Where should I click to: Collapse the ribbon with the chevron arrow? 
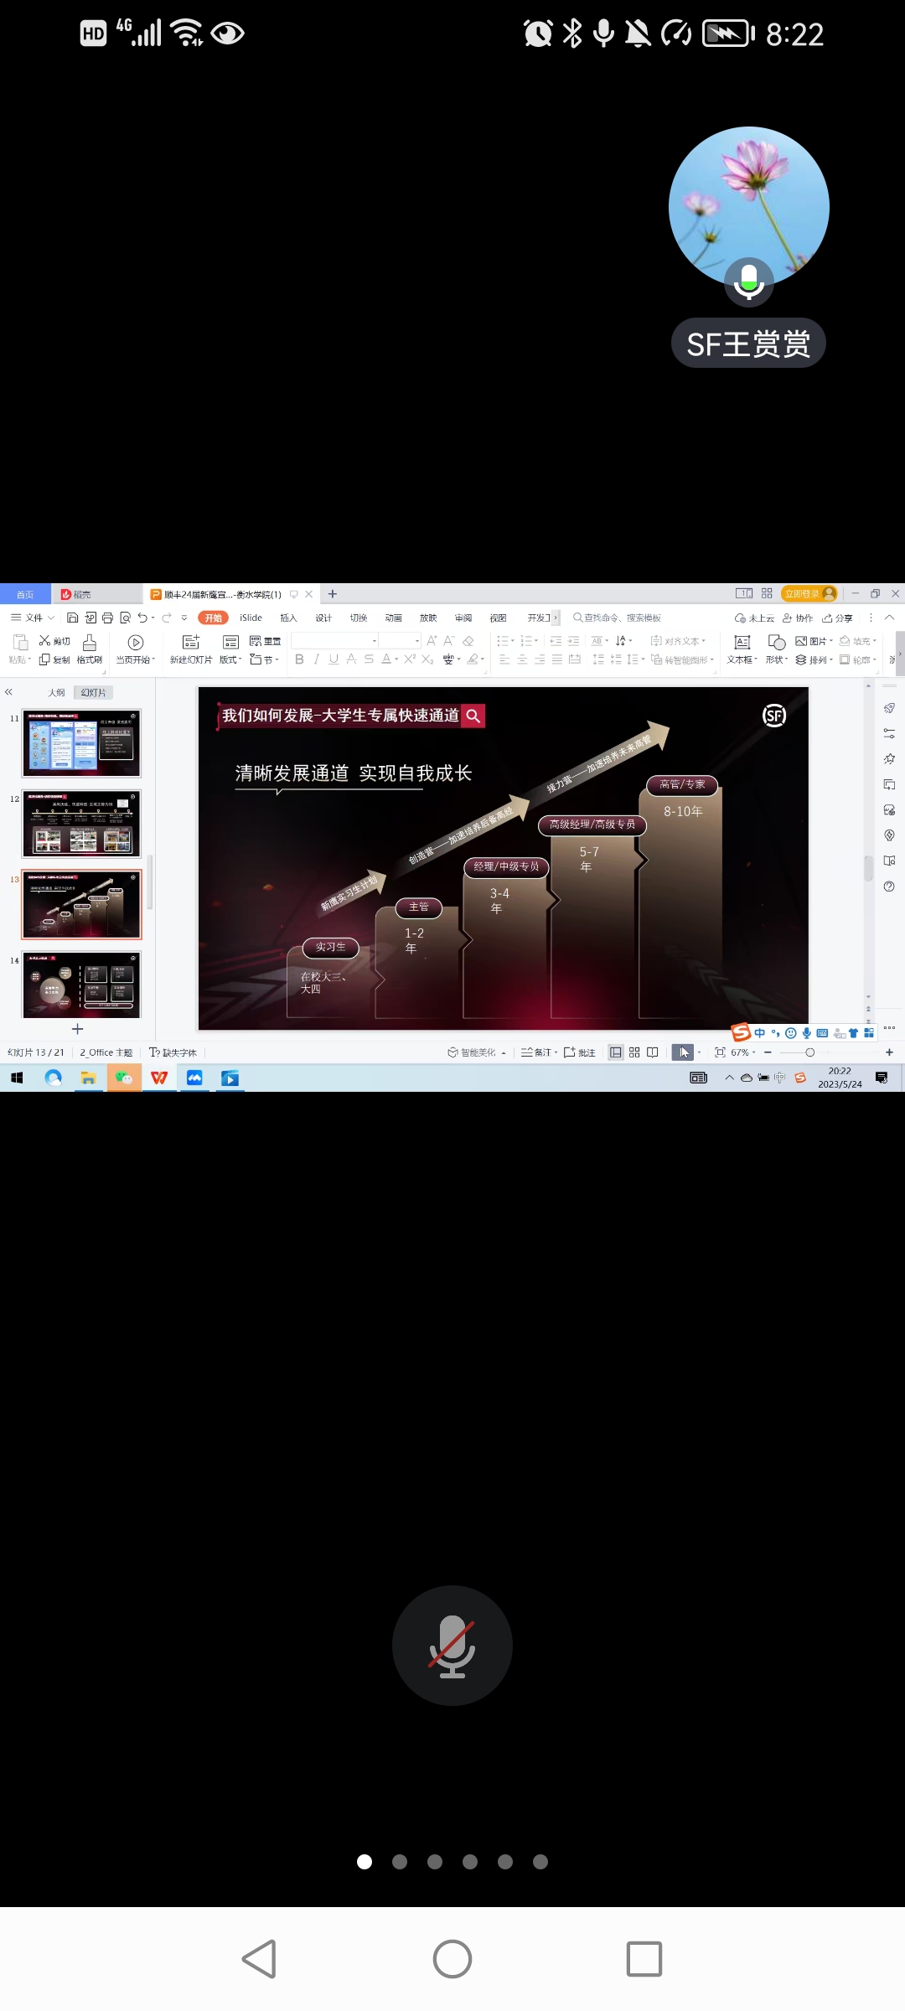[890, 618]
